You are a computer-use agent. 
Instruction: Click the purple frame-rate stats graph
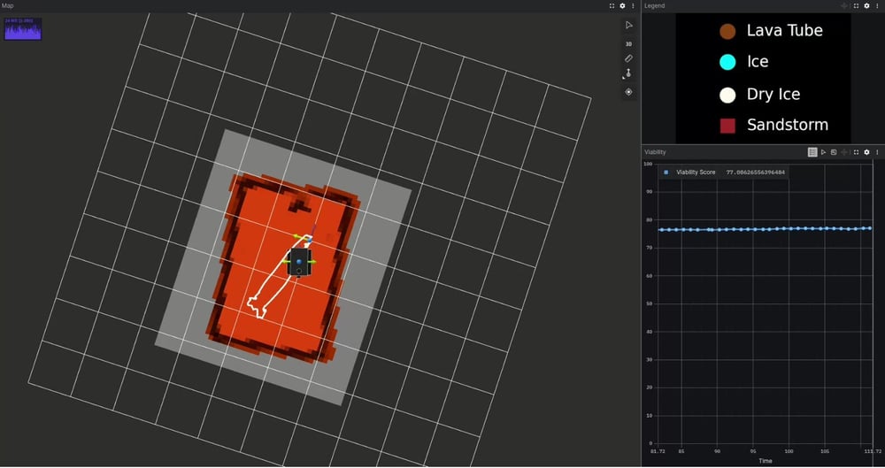[x=23, y=29]
